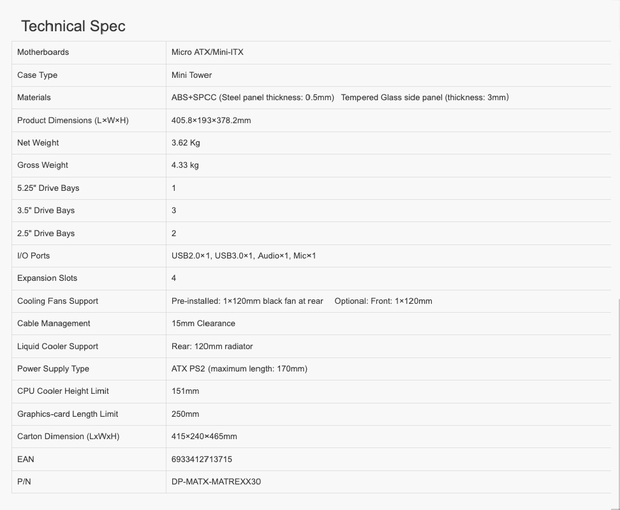Click the CPU Cooler Height Limit label
The image size is (620, 510).
coord(63,391)
